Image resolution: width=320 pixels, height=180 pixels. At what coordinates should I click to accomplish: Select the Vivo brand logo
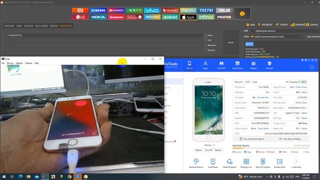click(152, 10)
